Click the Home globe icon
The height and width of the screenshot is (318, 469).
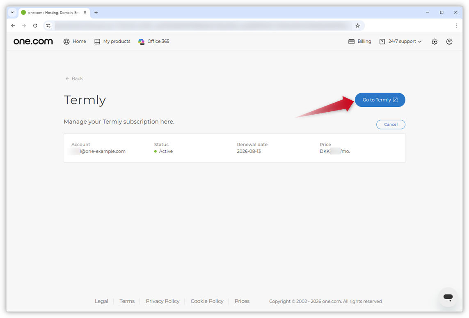click(66, 41)
